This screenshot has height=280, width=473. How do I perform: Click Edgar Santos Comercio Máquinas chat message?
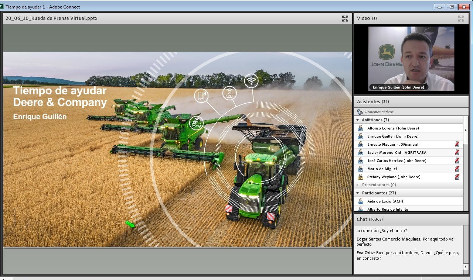(x=405, y=242)
